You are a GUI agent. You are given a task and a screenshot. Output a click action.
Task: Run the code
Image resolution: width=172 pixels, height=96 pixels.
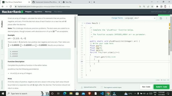coord(146,87)
